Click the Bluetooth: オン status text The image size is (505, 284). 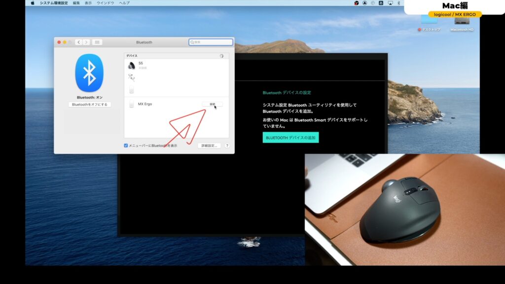(90, 97)
